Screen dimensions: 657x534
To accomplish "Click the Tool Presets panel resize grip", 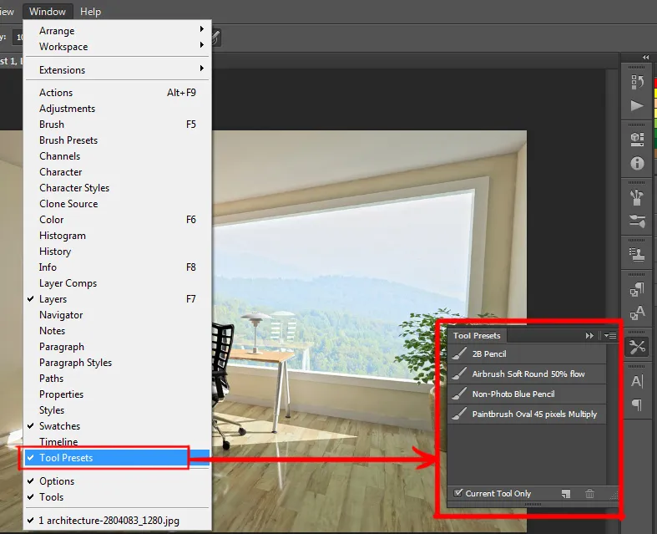I will 614,496.
